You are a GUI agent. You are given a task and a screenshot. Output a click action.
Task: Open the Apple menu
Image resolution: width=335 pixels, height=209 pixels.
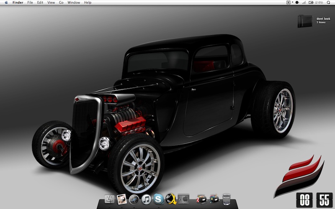[6, 3]
